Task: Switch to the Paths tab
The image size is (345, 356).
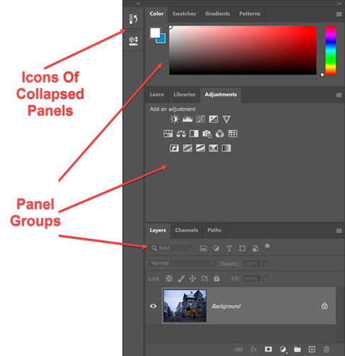Action: (x=214, y=230)
